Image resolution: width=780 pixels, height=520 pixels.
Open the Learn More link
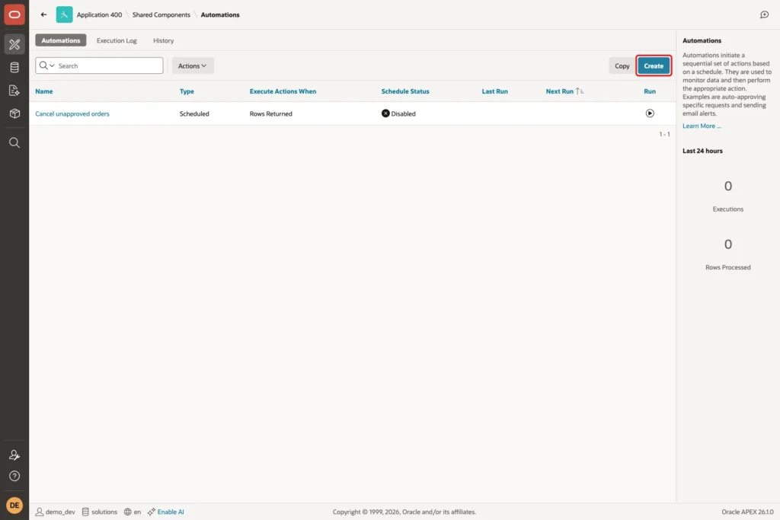click(702, 126)
